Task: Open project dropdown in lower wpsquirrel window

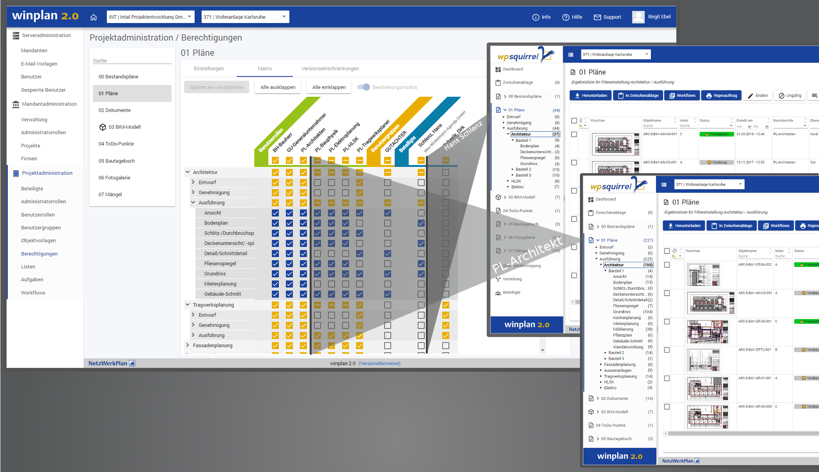Action: pyautogui.click(x=709, y=185)
